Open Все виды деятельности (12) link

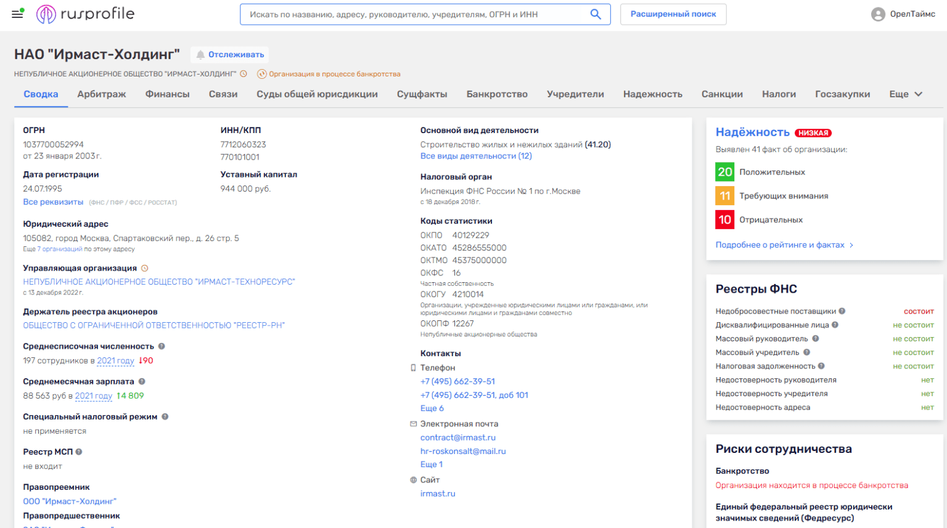[x=476, y=156]
